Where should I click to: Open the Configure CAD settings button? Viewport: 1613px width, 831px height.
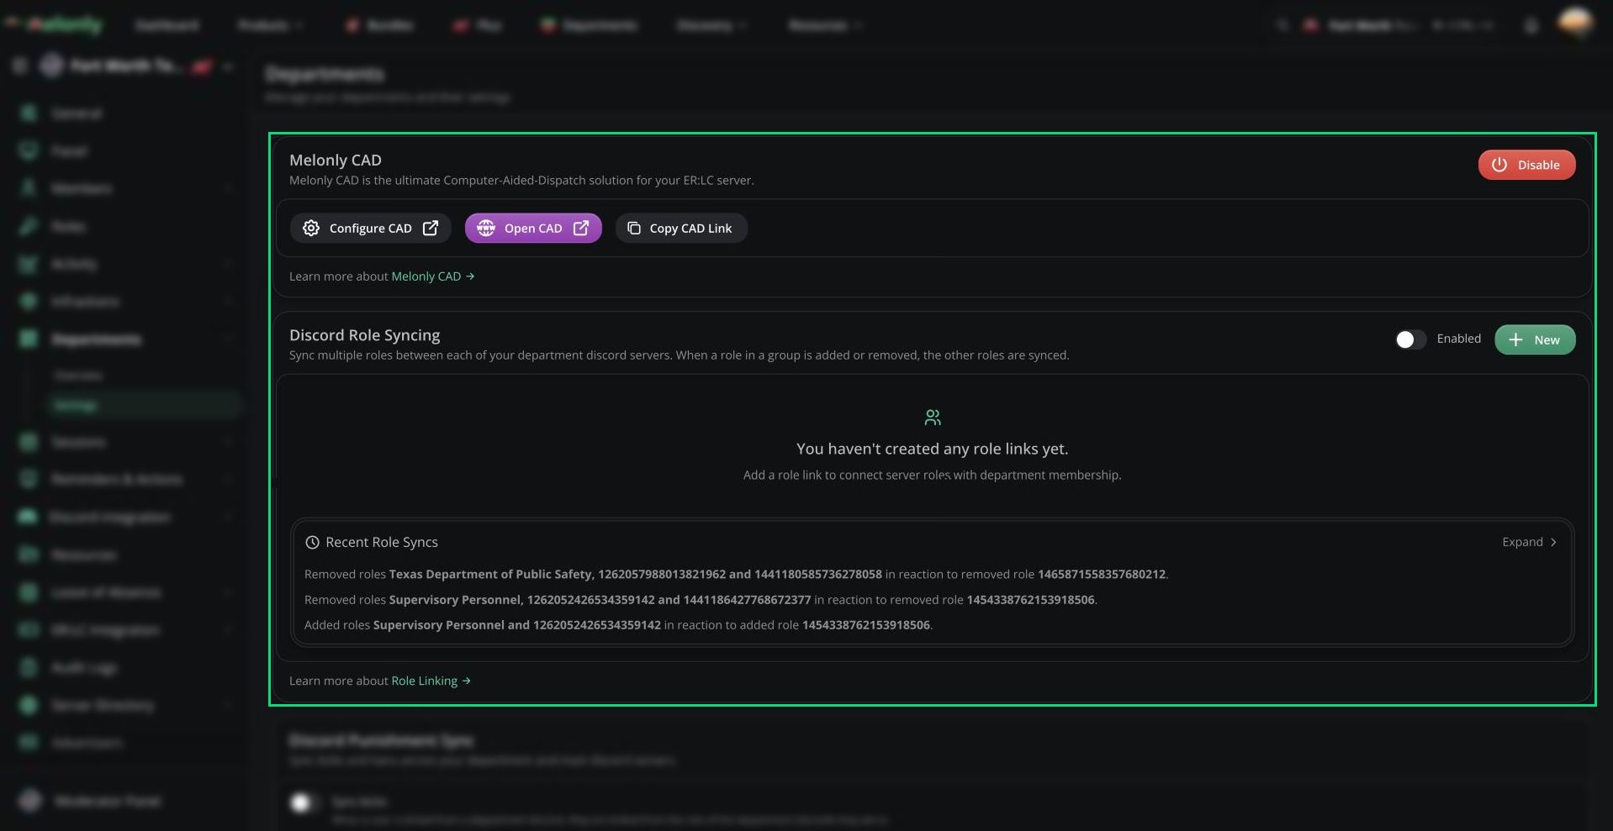point(370,228)
